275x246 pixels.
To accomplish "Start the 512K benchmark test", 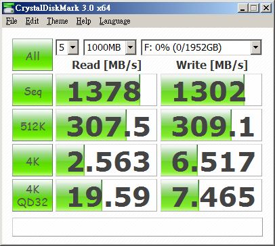I will point(33,125).
